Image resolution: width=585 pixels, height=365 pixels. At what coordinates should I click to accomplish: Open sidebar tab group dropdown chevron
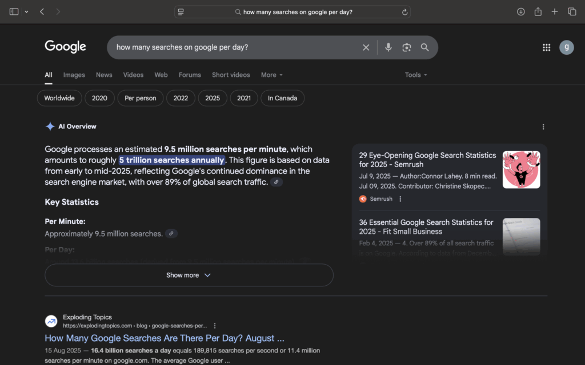click(26, 12)
